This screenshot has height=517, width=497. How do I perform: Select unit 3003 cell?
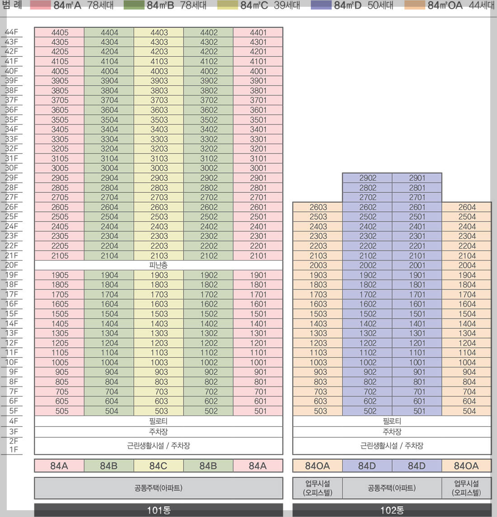(x=159, y=168)
